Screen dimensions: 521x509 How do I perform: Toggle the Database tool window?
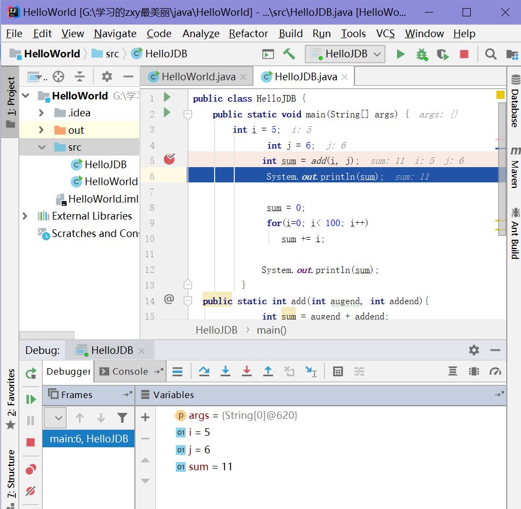(515, 102)
